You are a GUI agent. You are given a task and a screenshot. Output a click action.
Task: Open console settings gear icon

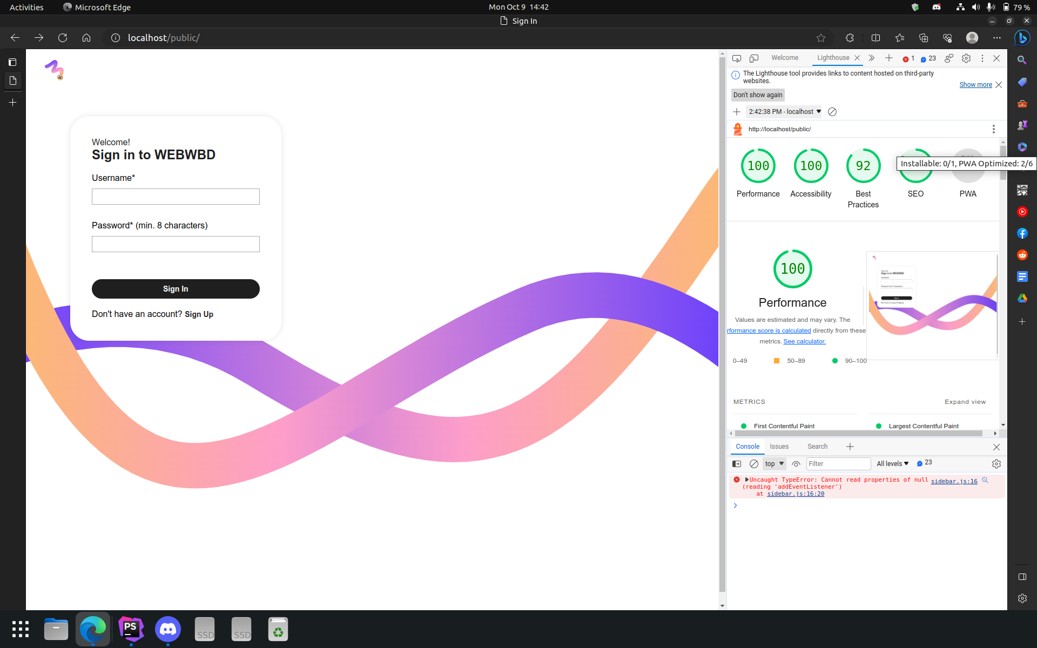(996, 464)
